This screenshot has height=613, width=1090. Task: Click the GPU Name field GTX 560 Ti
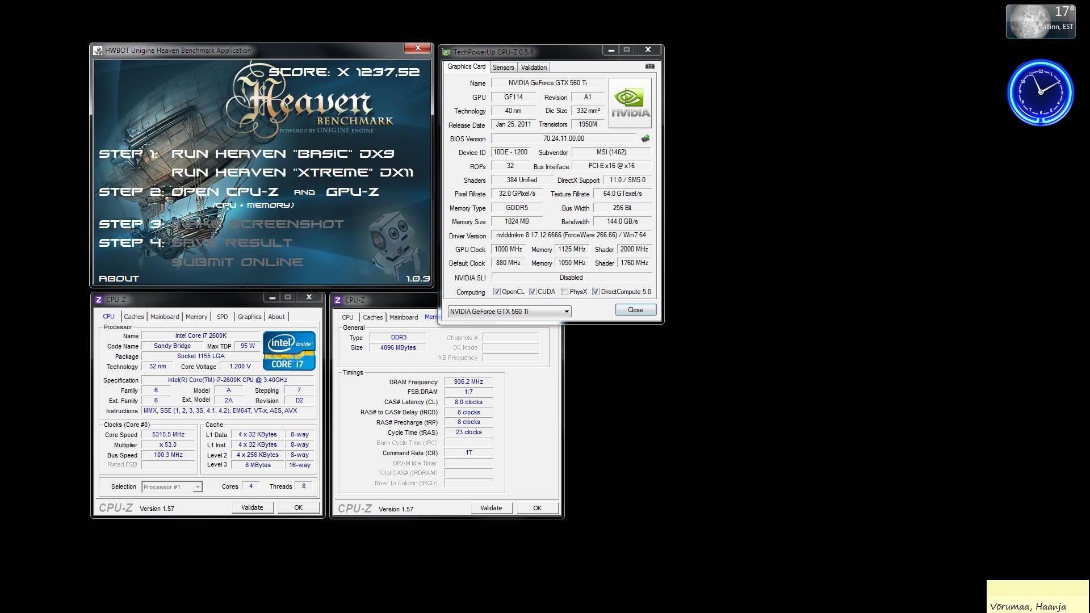pyautogui.click(x=548, y=83)
